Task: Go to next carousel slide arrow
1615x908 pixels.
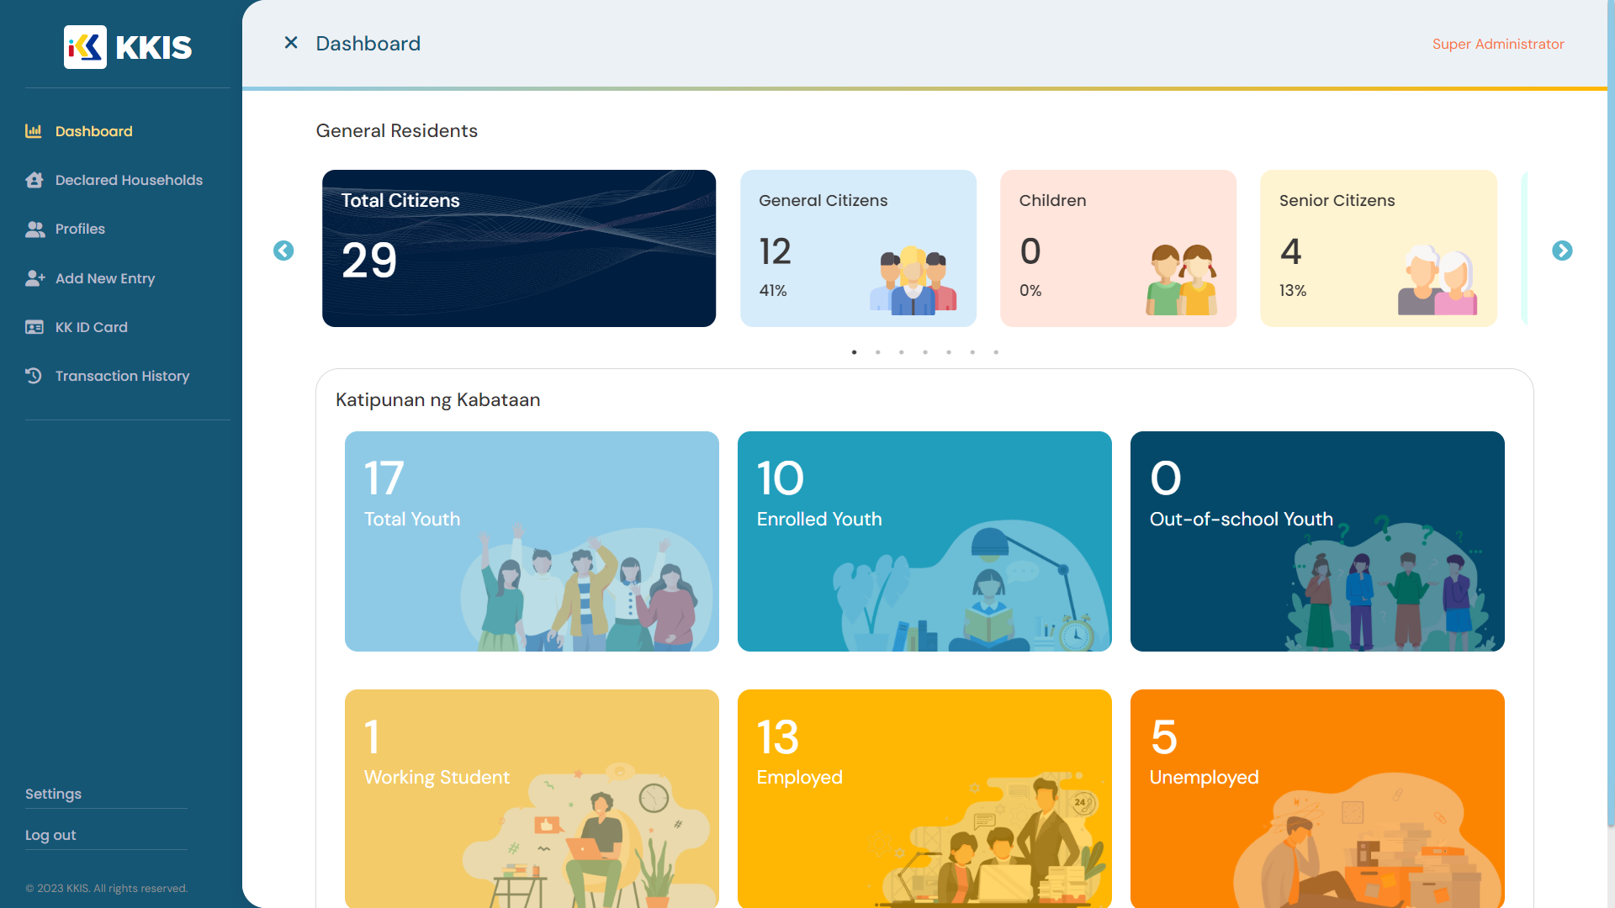Action: (1562, 251)
